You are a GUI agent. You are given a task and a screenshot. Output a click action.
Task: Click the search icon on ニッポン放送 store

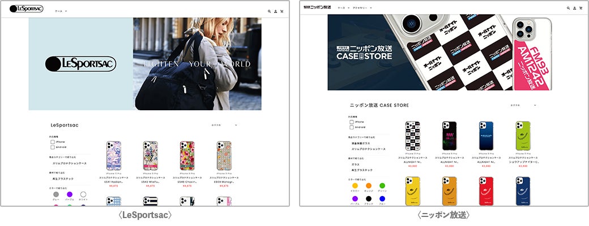pos(569,8)
